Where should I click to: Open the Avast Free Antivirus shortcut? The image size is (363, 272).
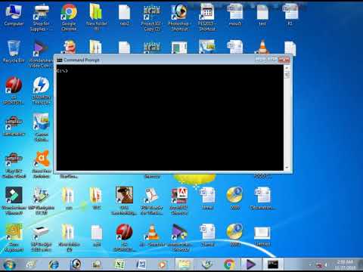[x=42, y=164]
